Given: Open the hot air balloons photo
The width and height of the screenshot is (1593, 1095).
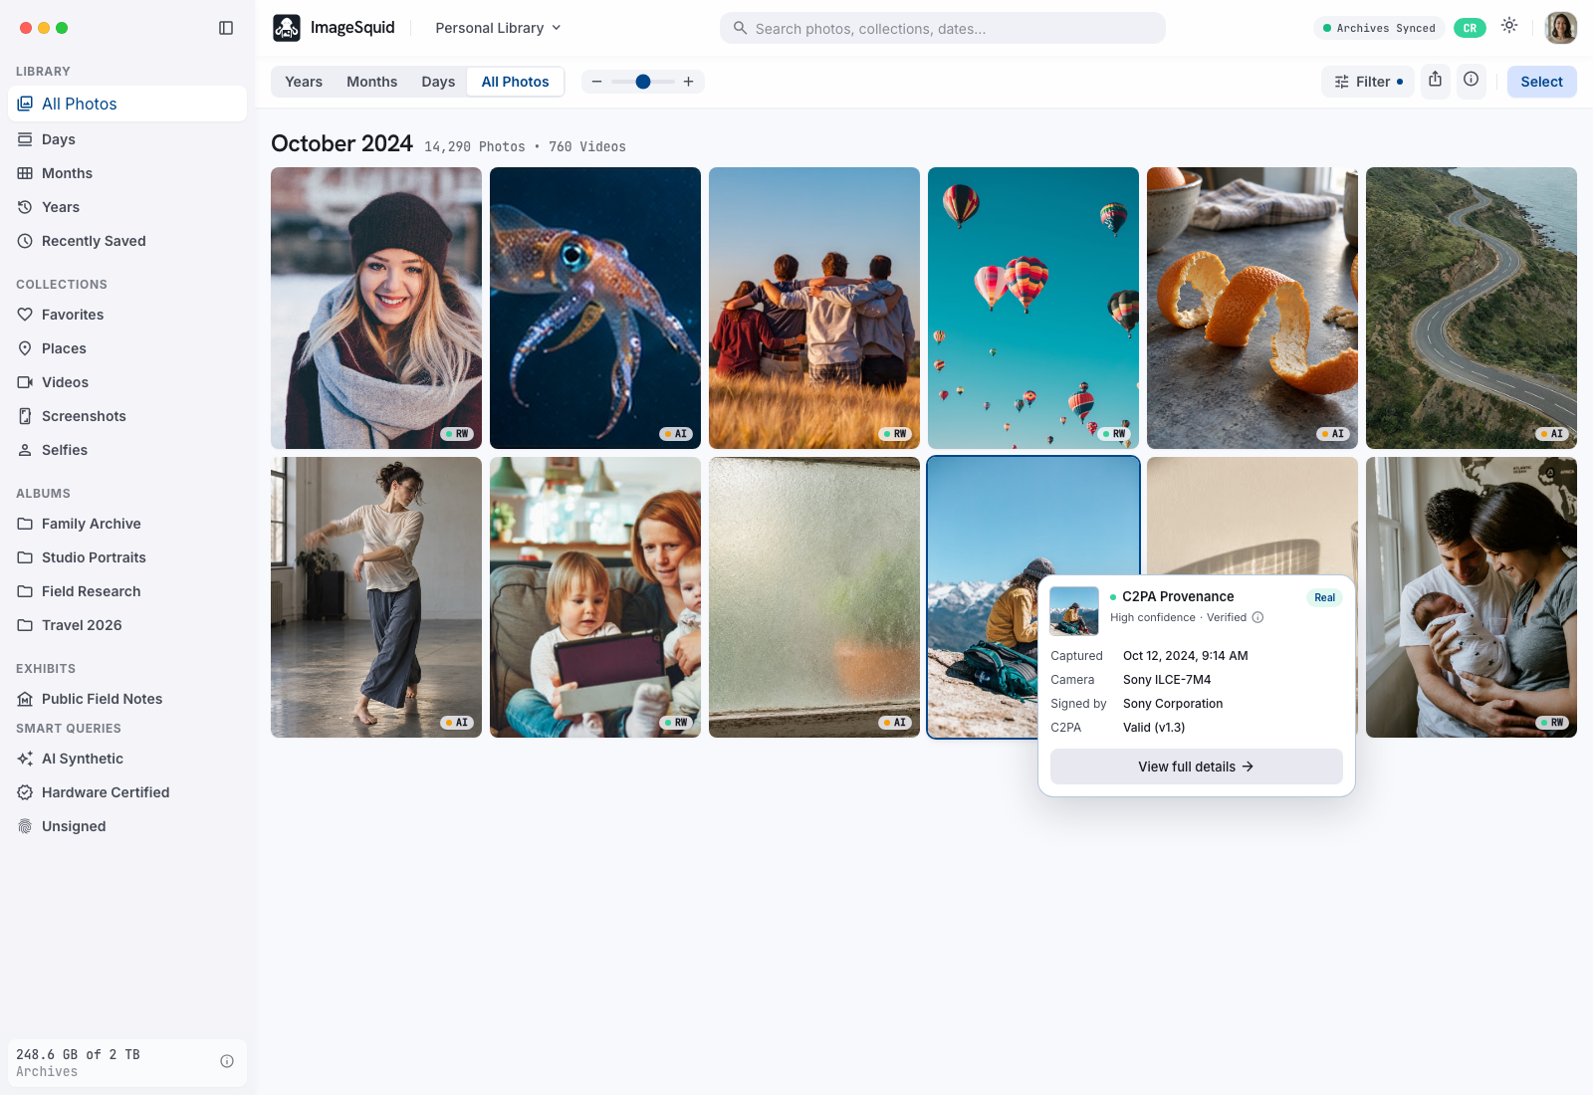Looking at the screenshot, I should click(1033, 308).
